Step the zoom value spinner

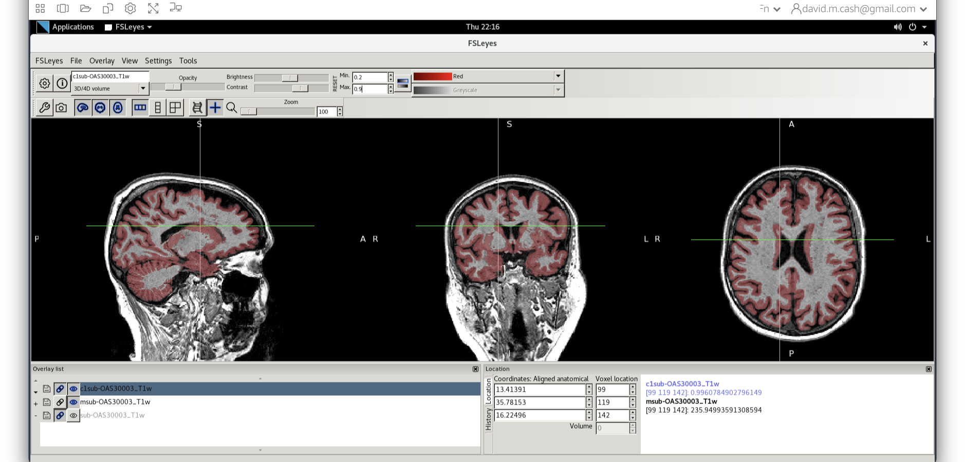pyautogui.click(x=340, y=111)
